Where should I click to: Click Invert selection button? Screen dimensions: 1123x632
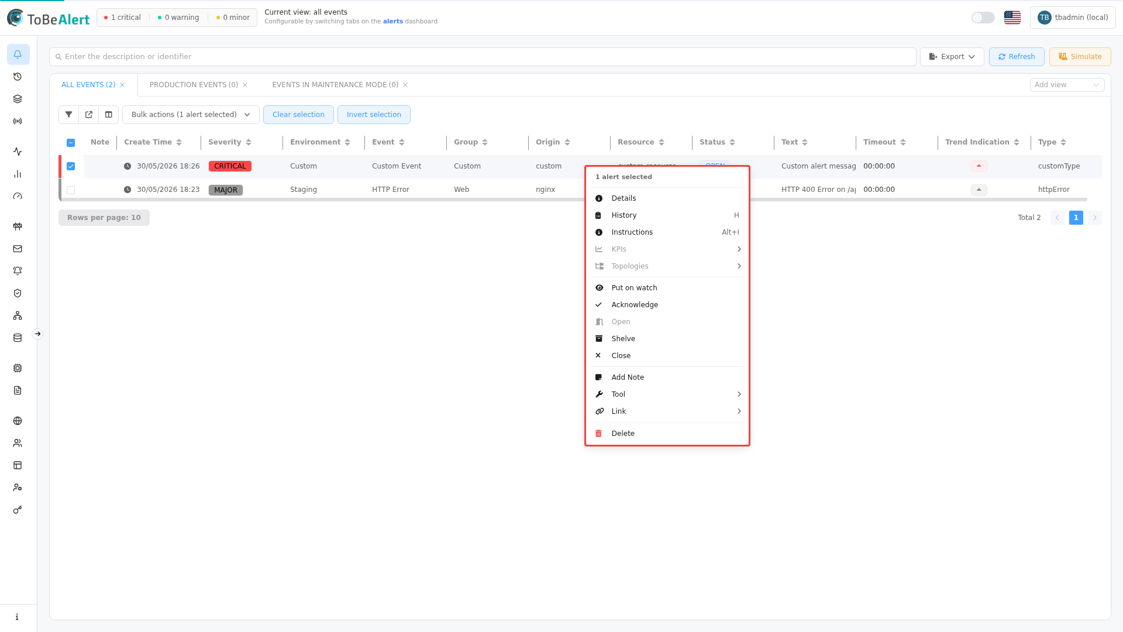(x=374, y=115)
